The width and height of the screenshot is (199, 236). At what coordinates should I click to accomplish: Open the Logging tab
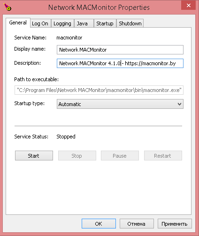click(x=62, y=23)
